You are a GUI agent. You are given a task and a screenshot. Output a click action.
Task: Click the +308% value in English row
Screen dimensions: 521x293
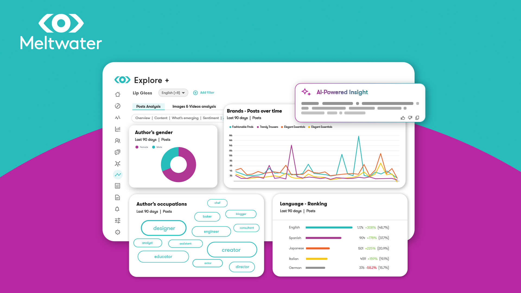tap(370, 228)
